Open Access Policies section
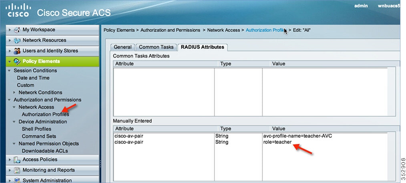The width and height of the screenshot is (406, 183). click(x=52, y=160)
